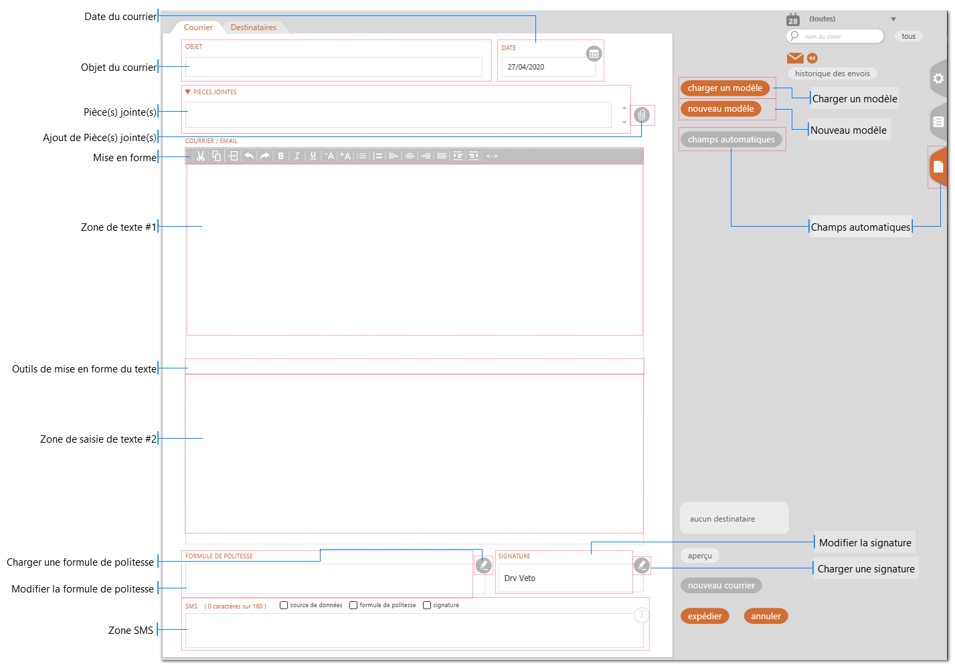
Task: Click the Copy icon in the editor toolbar
Action: tap(217, 156)
